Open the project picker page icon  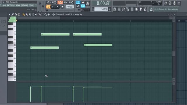[x=136, y=9]
